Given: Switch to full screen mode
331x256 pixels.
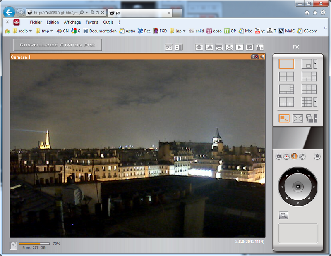Looking at the screenshot, I should pyautogui.click(x=298, y=119).
